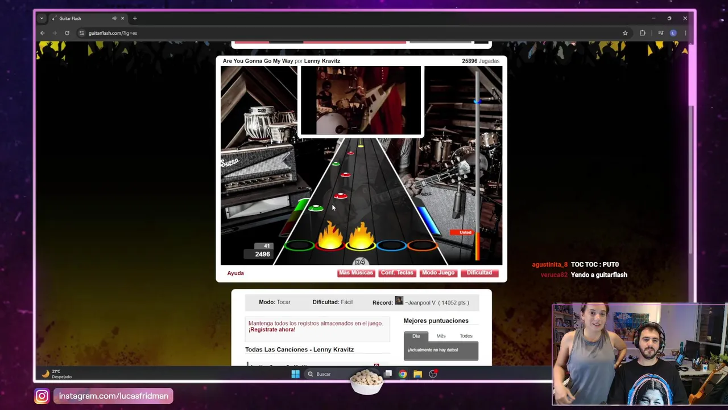Click the Dificultad: Fácil label

pyautogui.click(x=332, y=302)
